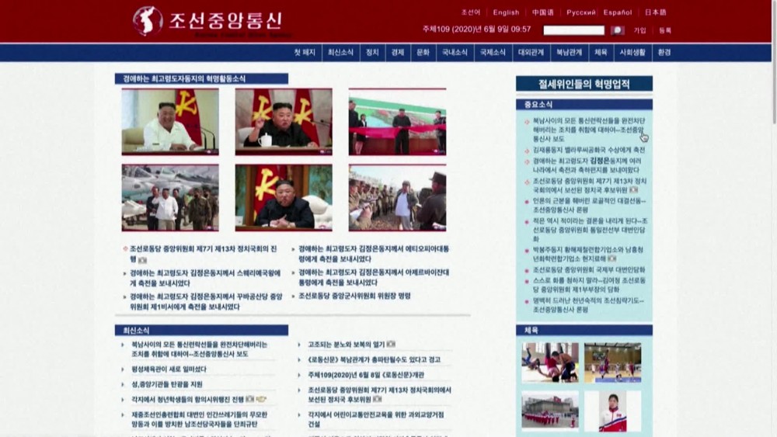Open the 체육 menu item in navbar

(601, 52)
